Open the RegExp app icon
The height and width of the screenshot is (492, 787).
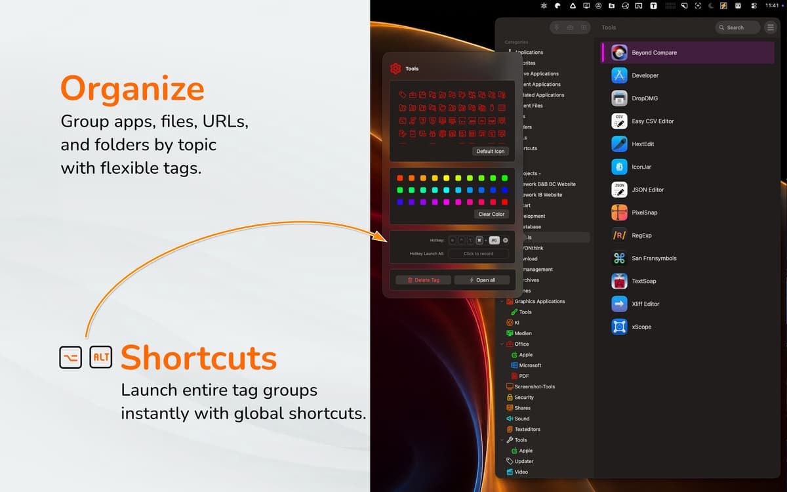click(620, 236)
